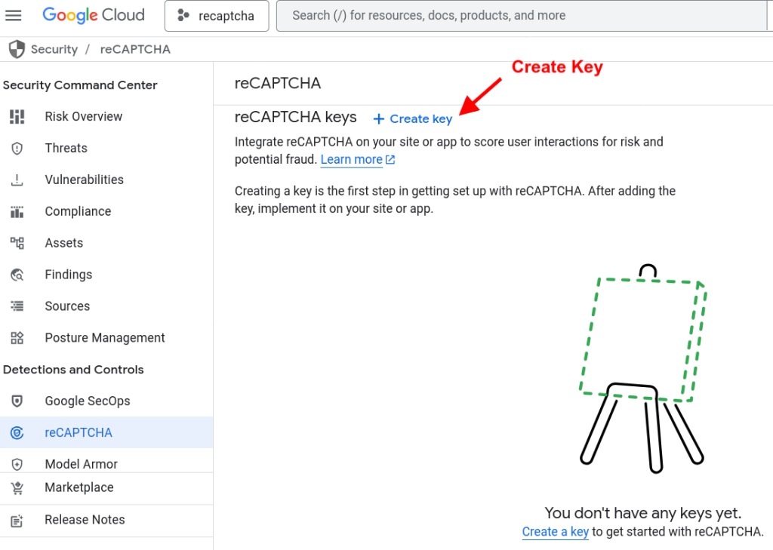
Task: Click the Findings magnifier icon
Action: (x=17, y=274)
